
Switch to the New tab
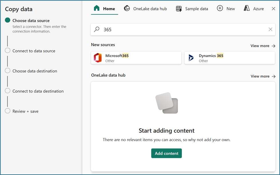tap(226, 9)
